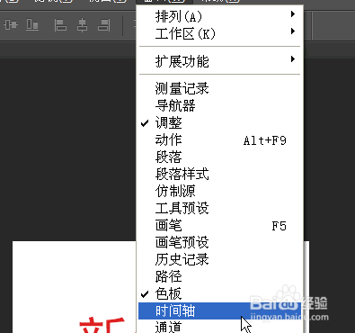Toggle the checked 调整 panel
This screenshot has width=355, height=333.
tap(219, 122)
